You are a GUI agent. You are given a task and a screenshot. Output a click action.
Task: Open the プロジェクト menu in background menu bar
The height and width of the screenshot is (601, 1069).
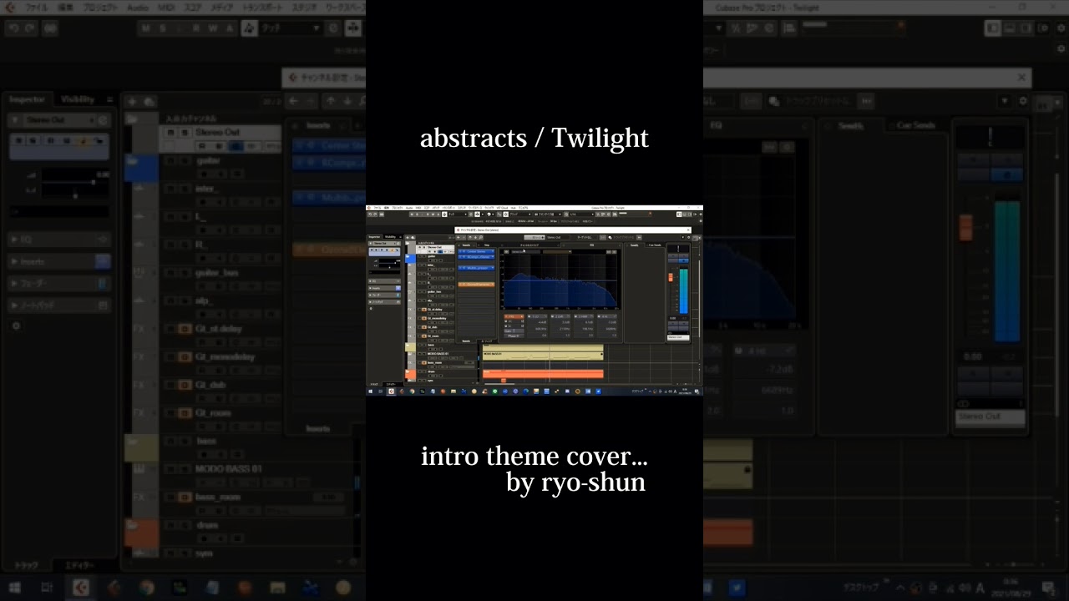99,8
